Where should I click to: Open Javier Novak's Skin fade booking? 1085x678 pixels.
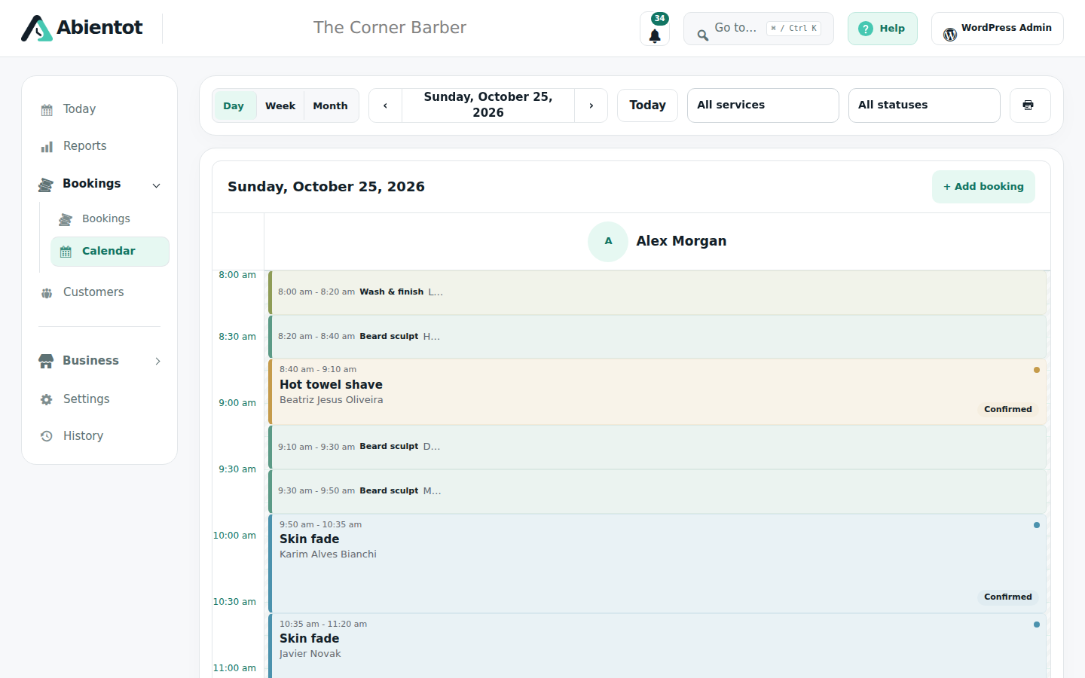(x=657, y=646)
